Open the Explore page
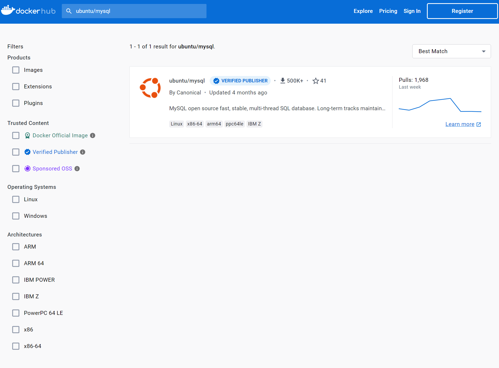499x368 pixels. coord(363,11)
